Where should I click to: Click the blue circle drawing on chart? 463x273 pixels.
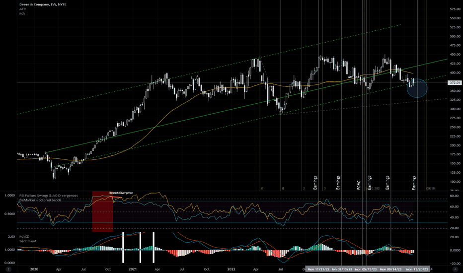coord(417,88)
